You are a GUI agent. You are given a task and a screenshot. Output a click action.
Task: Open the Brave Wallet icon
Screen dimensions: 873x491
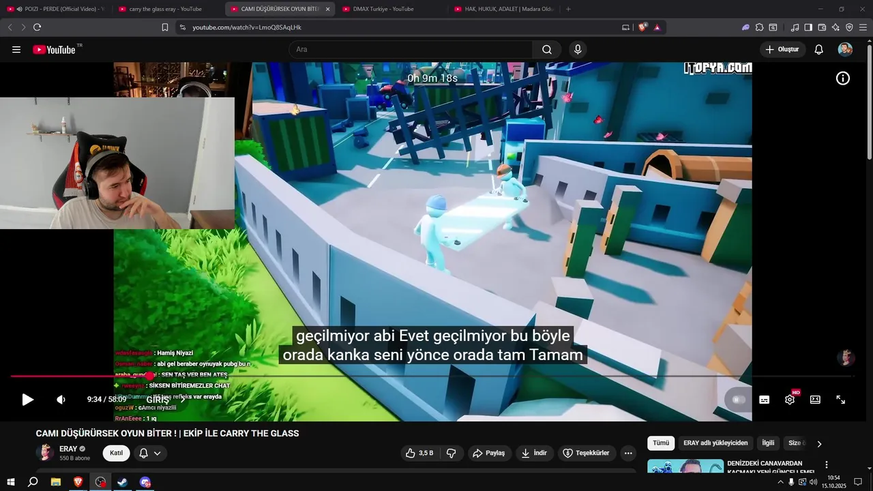pos(822,27)
